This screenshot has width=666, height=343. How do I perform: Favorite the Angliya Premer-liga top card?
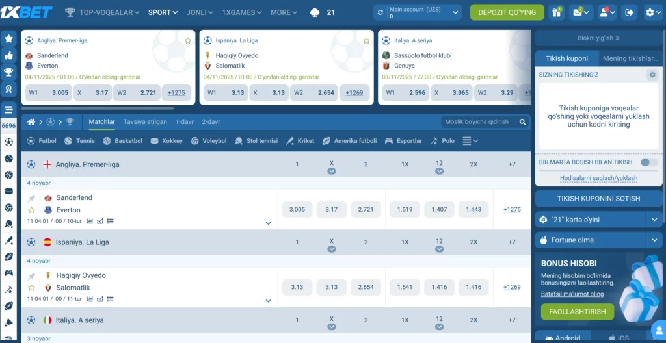(188, 41)
